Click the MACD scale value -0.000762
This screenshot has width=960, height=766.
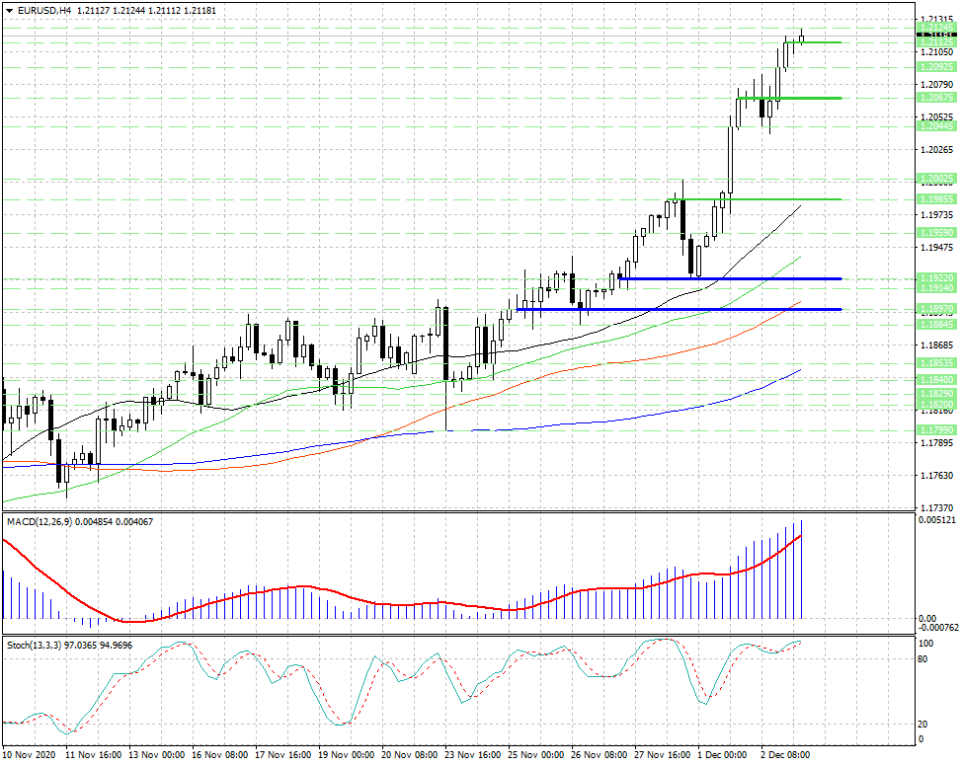[938, 627]
